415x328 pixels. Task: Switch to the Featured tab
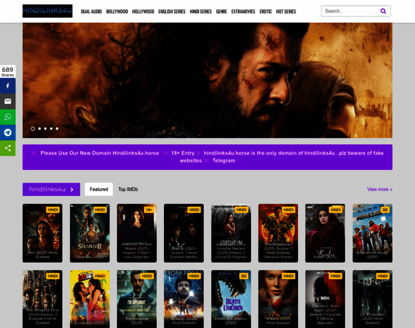coord(99,190)
